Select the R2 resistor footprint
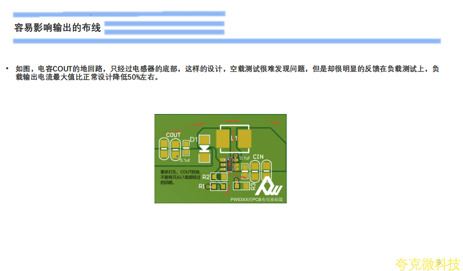 coord(219,177)
